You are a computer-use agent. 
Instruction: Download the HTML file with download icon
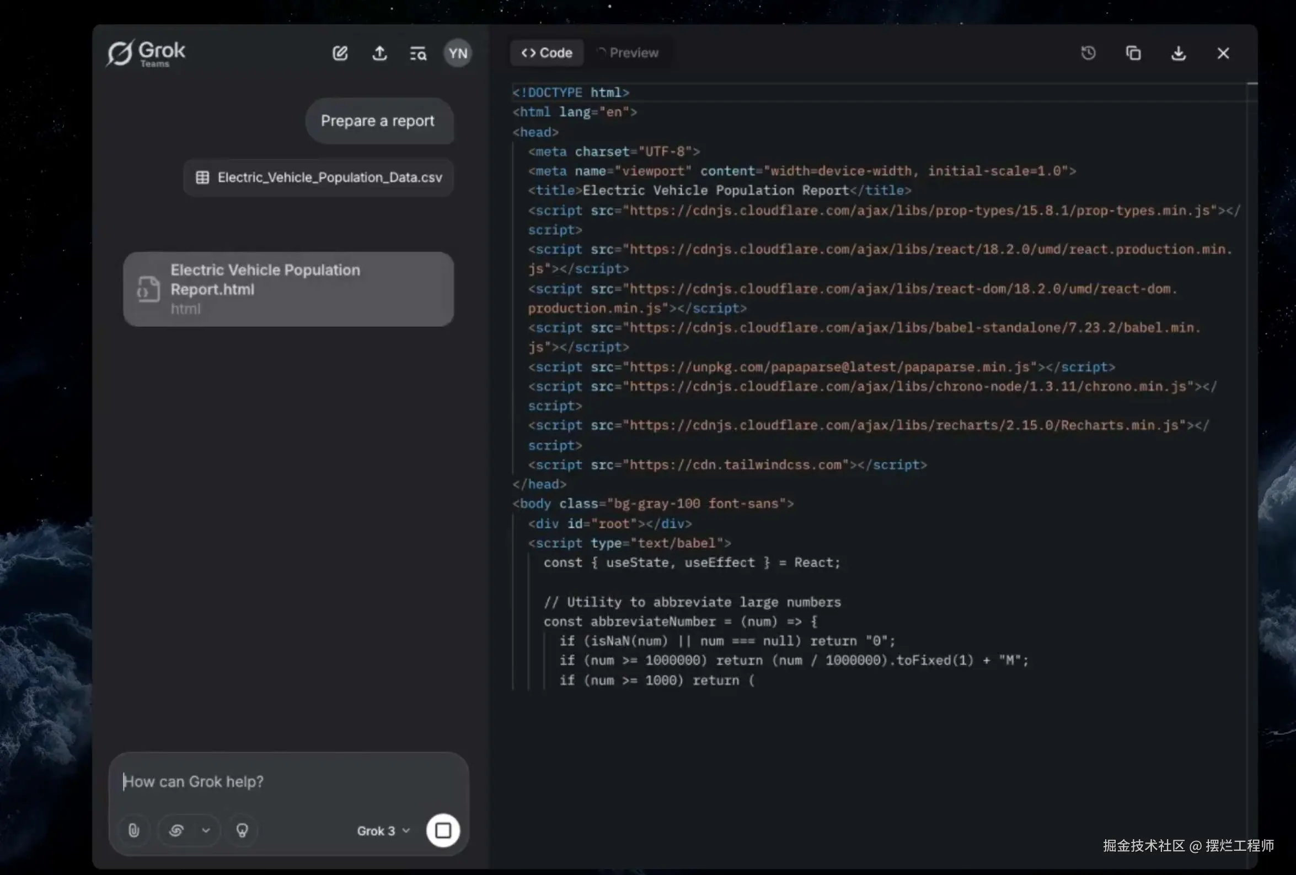(x=1179, y=53)
